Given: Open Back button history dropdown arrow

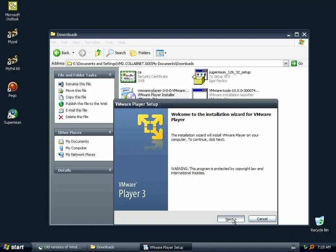Looking at the screenshot, I should pyautogui.click(x=73, y=53).
